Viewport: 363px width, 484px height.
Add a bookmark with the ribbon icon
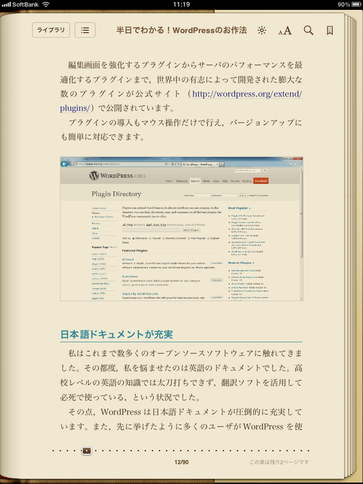tap(329, 30)
